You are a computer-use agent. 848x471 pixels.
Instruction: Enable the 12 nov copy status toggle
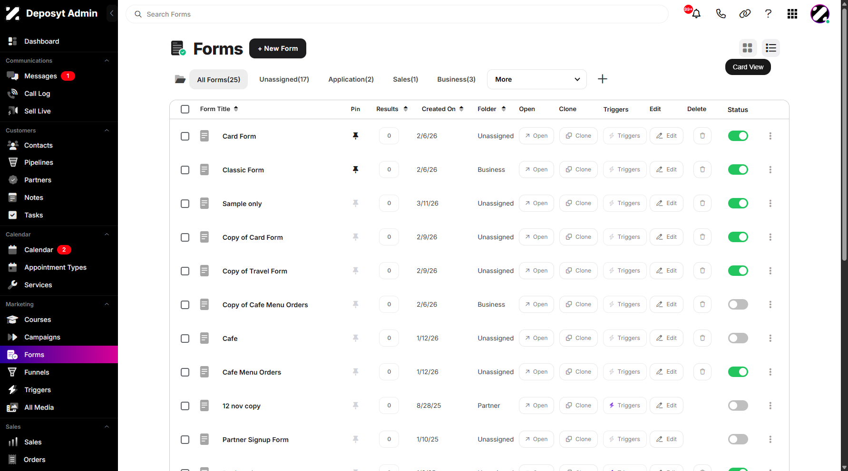tap(738, 405)
